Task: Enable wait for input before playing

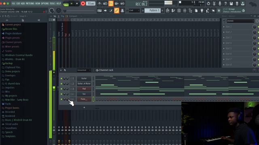Action: 105,4
